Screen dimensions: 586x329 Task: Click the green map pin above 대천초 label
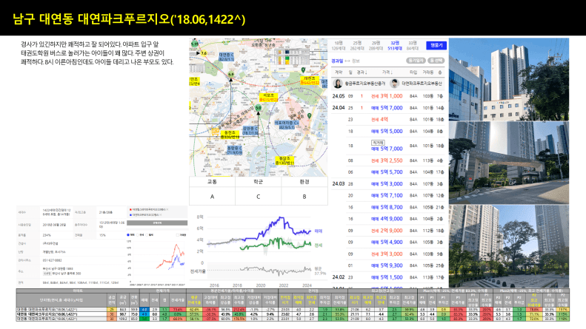pyautogui.click(x=303, y=69)
